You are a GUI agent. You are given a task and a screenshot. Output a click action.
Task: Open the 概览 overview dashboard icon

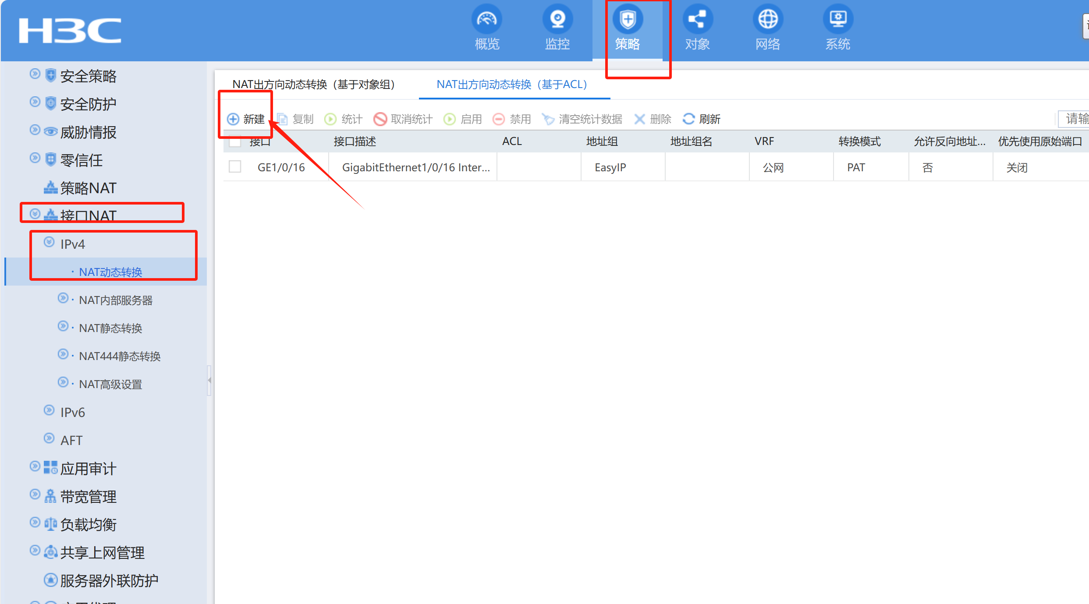(486, 19)
